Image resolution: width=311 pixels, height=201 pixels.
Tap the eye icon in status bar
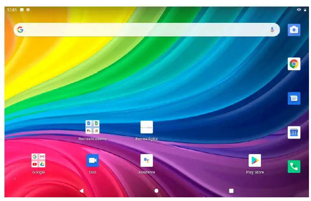(299, 9)
